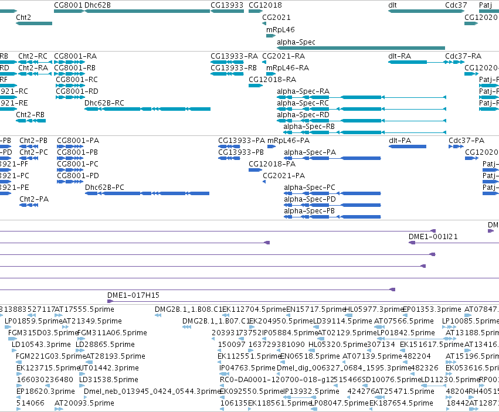Open the alpha-Spec-RD transcript label
The height and width of the screenshot is (412, 499).
coord(303,115)
